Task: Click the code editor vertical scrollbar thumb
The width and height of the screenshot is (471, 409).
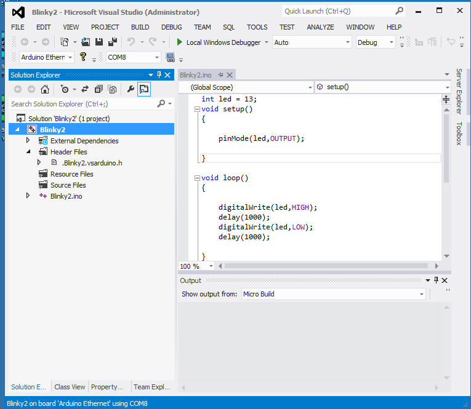Action: (446, 148)
